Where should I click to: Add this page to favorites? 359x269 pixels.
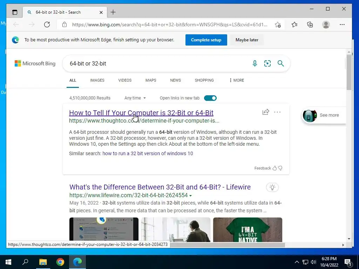[278, 25]
